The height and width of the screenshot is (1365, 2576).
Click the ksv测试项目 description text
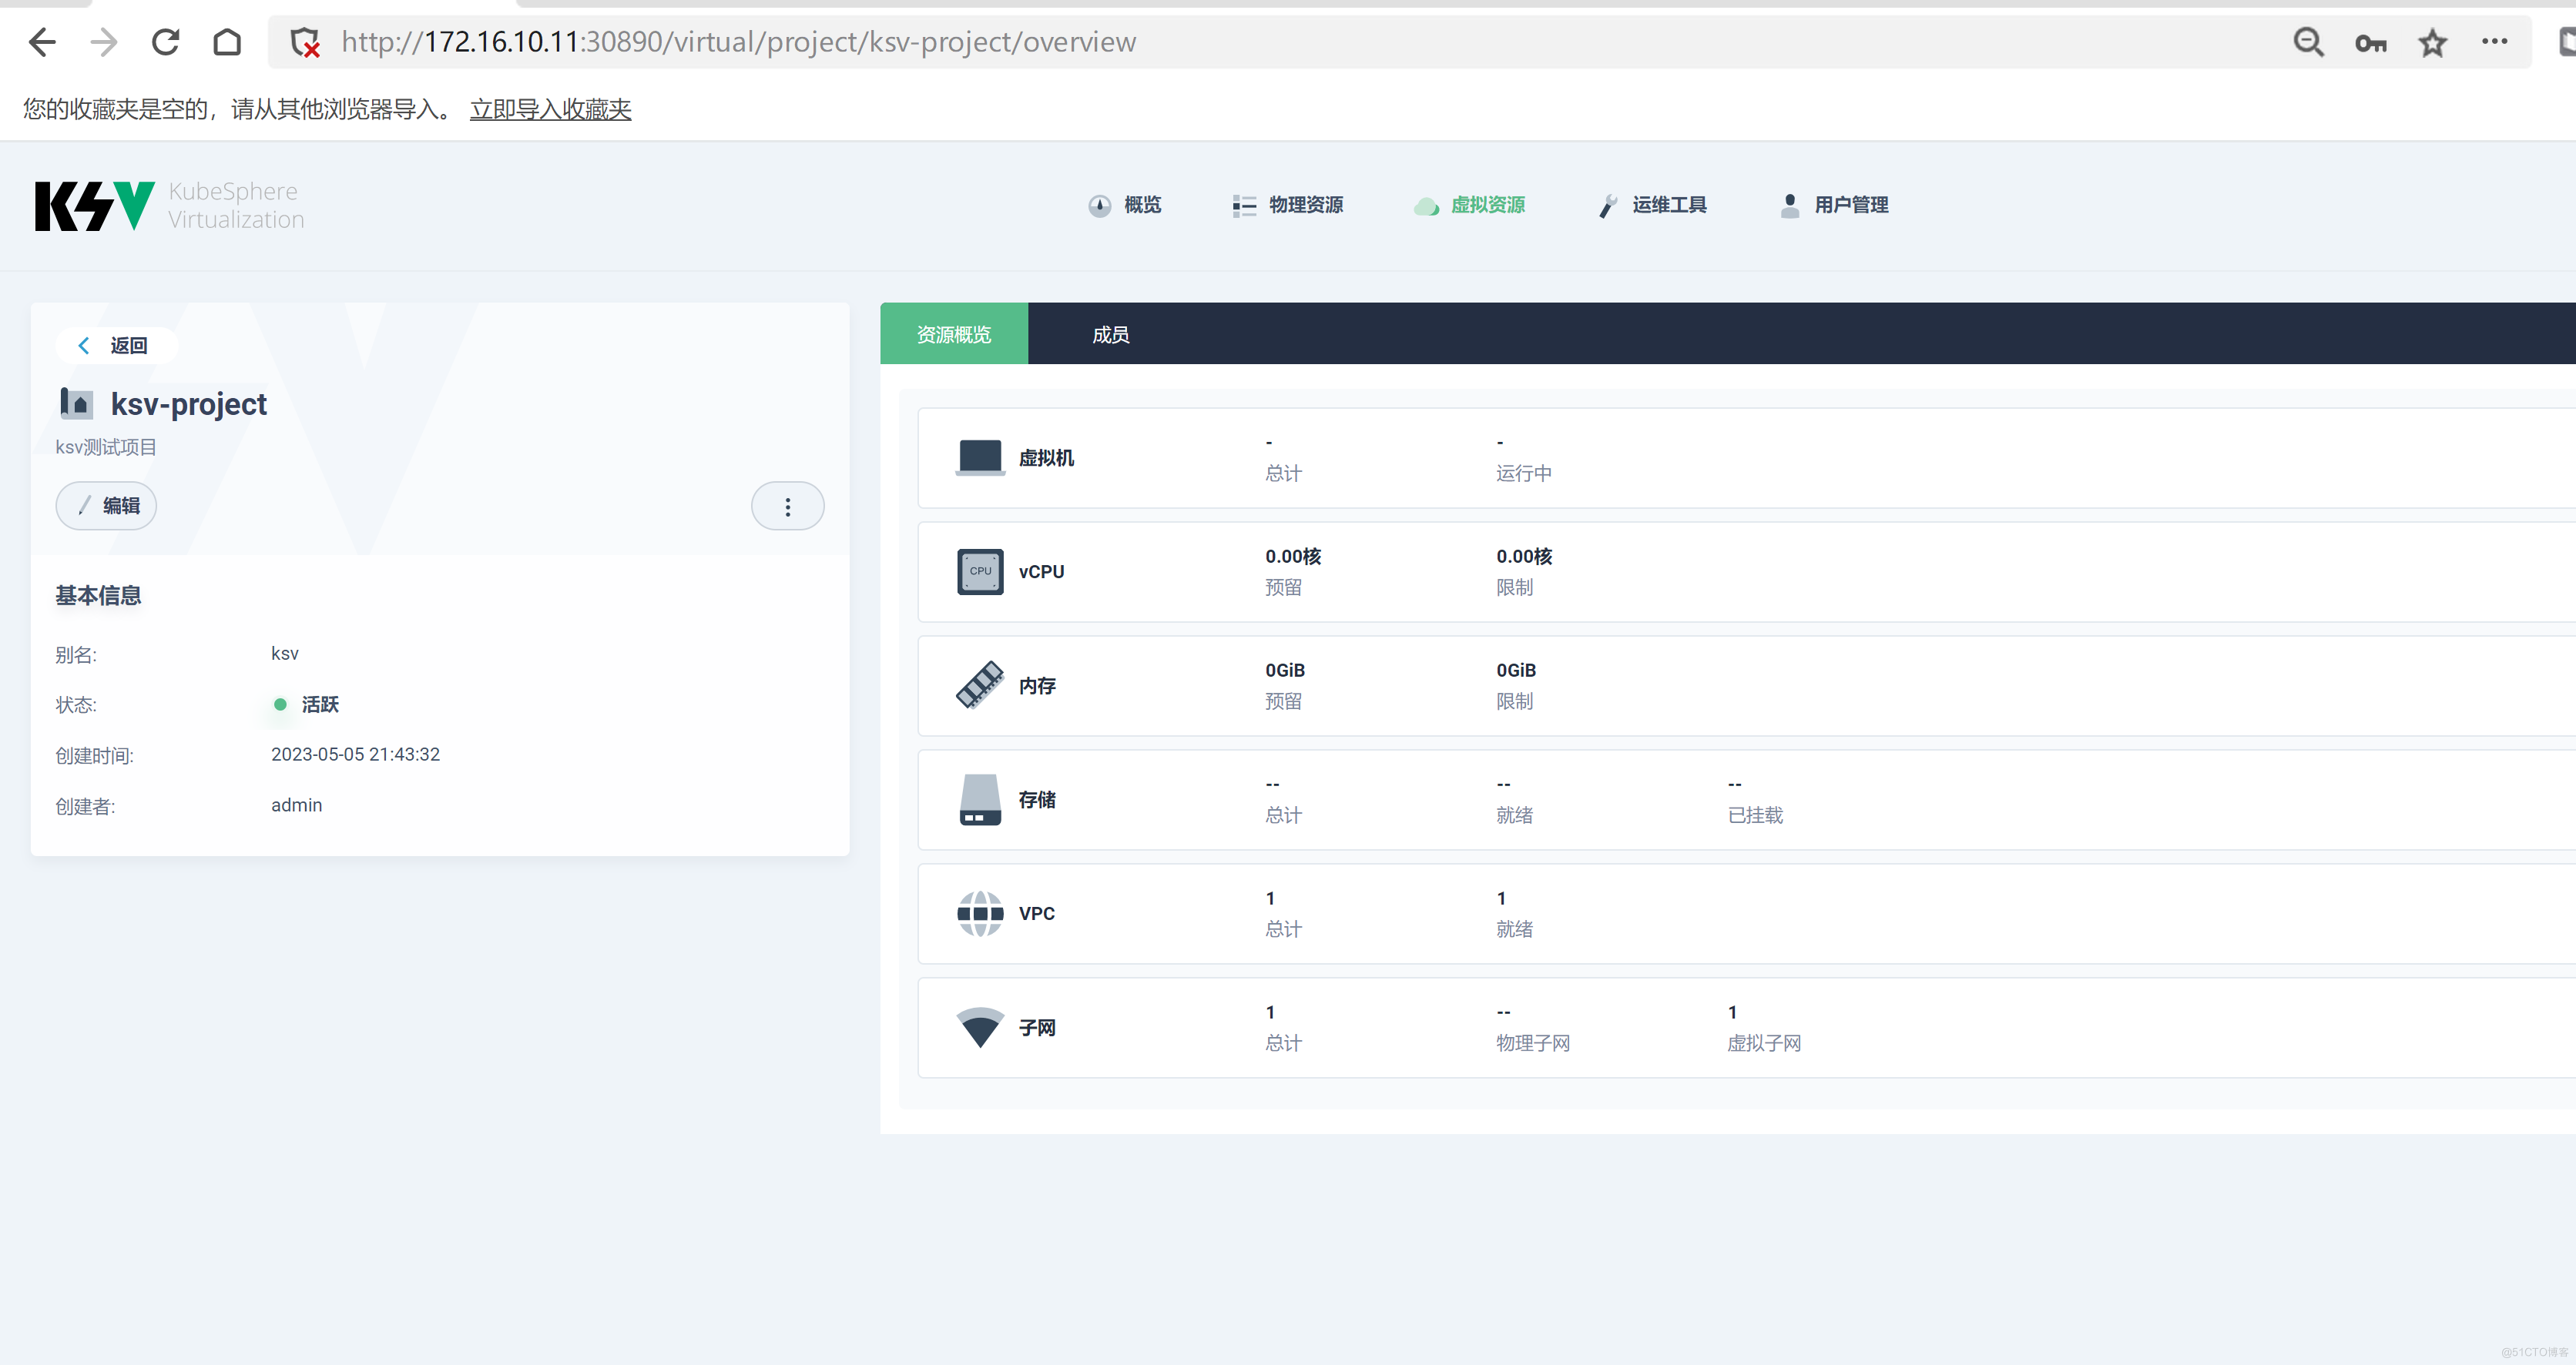click(106, 447)
